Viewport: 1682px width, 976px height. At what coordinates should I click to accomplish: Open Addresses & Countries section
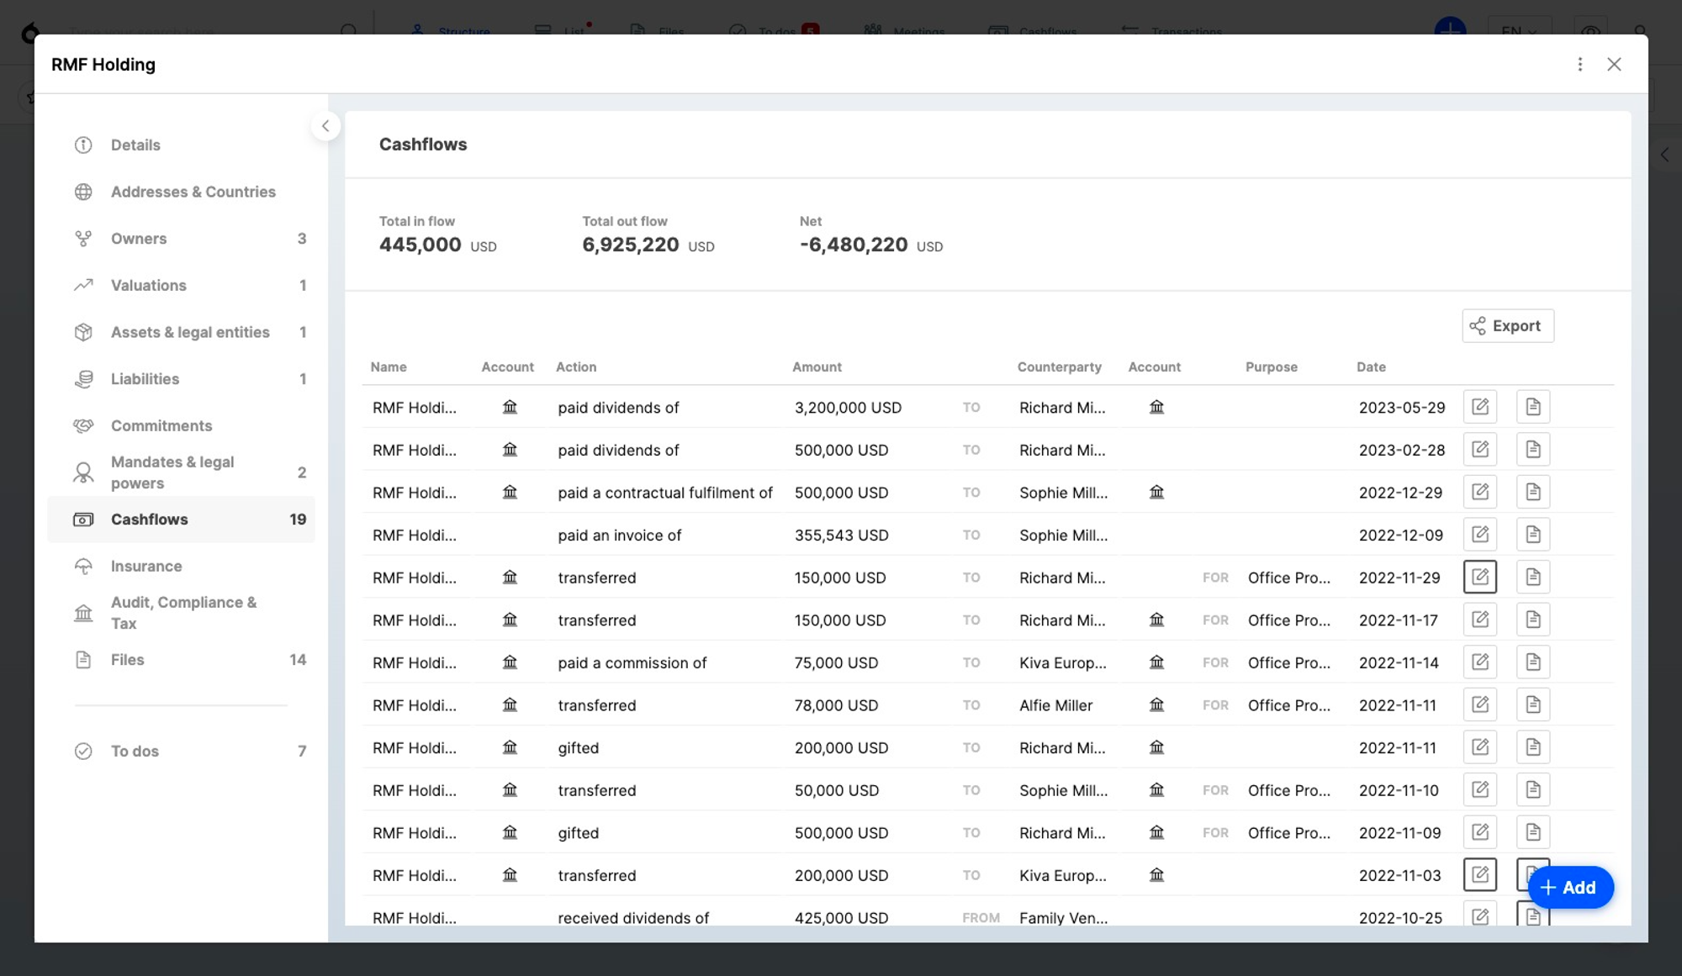click(181, 192)
